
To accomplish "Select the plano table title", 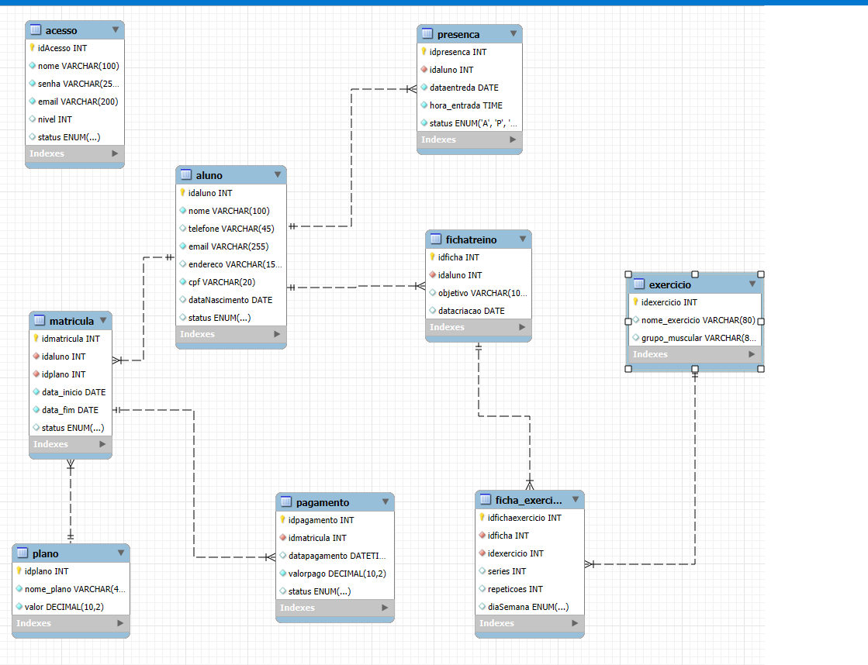I will coord(45,553).
